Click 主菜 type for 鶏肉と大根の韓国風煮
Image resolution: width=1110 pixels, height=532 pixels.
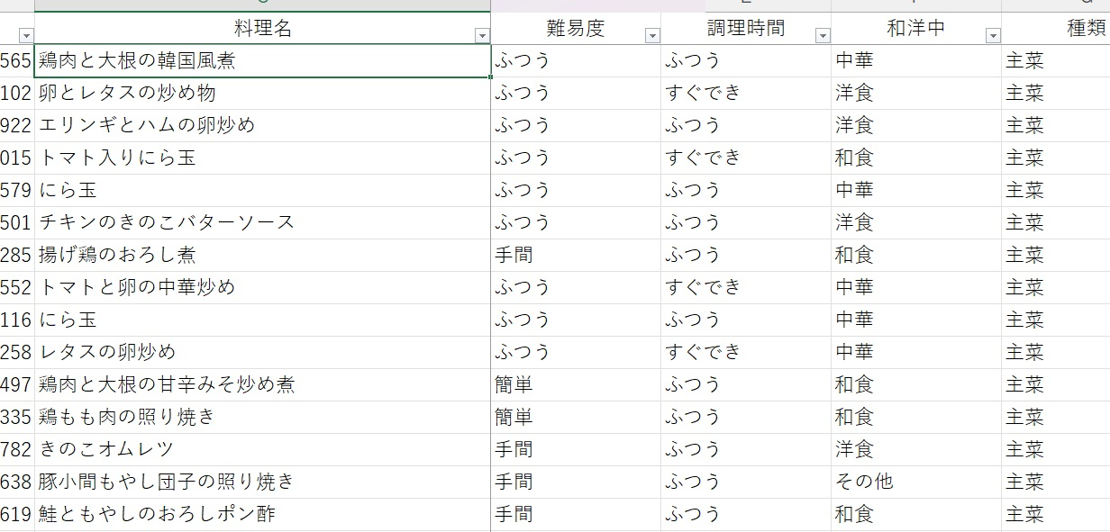coord(1056,61)
